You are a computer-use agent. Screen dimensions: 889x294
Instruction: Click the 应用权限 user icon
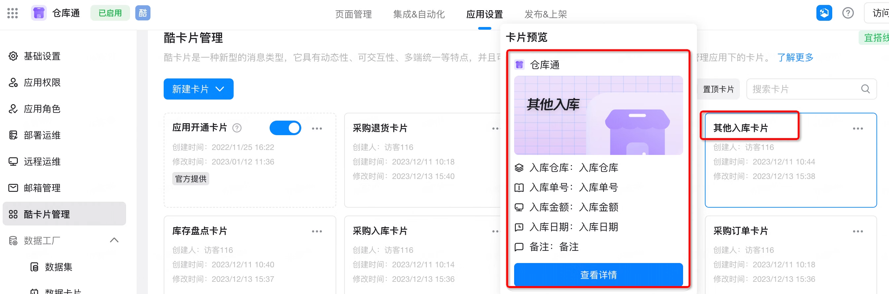tap(13, 82)
